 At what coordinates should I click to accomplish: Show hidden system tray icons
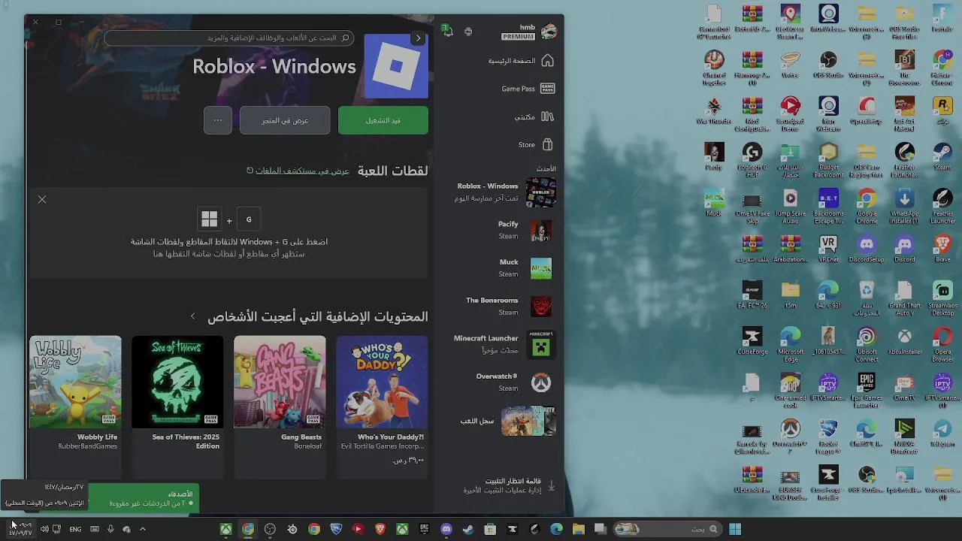pyautogui.click(x=142, y=529)
